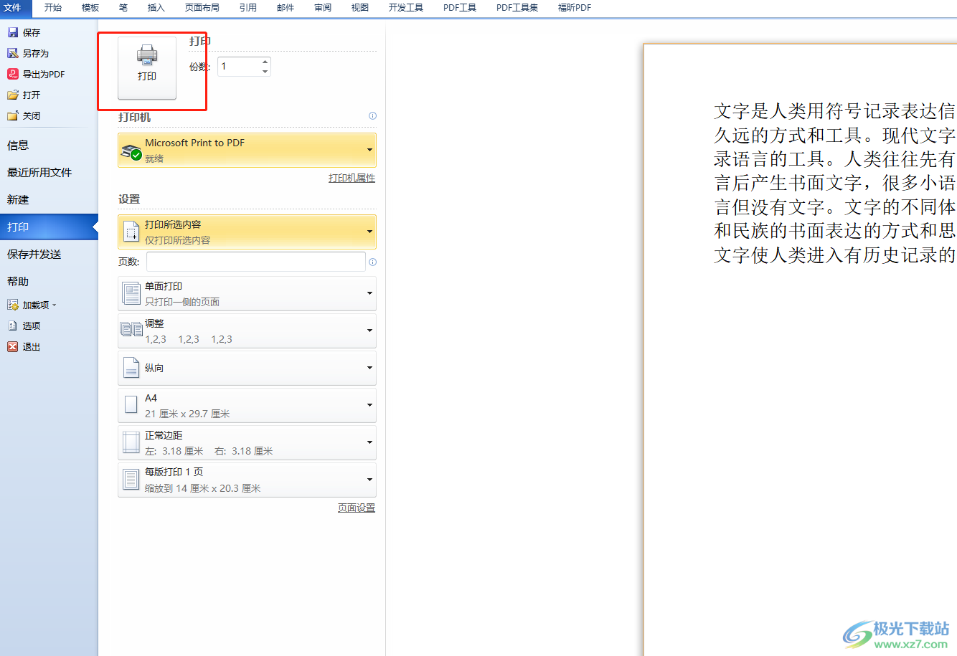Viewport: 957px width, 656px height.
Task: Click the Open folder icon
Action: click(x=12, y=95)
